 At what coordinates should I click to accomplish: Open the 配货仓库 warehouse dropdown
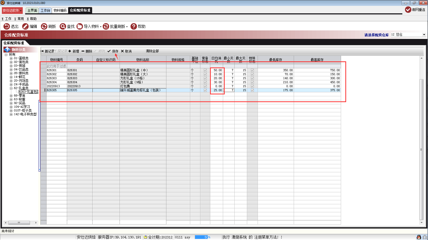(424, 35)
